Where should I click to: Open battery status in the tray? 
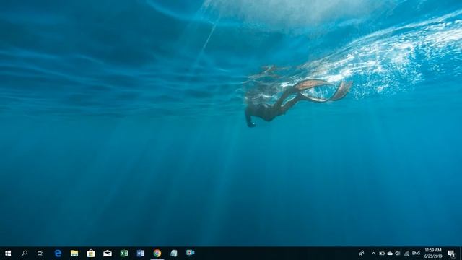[382, 253]
